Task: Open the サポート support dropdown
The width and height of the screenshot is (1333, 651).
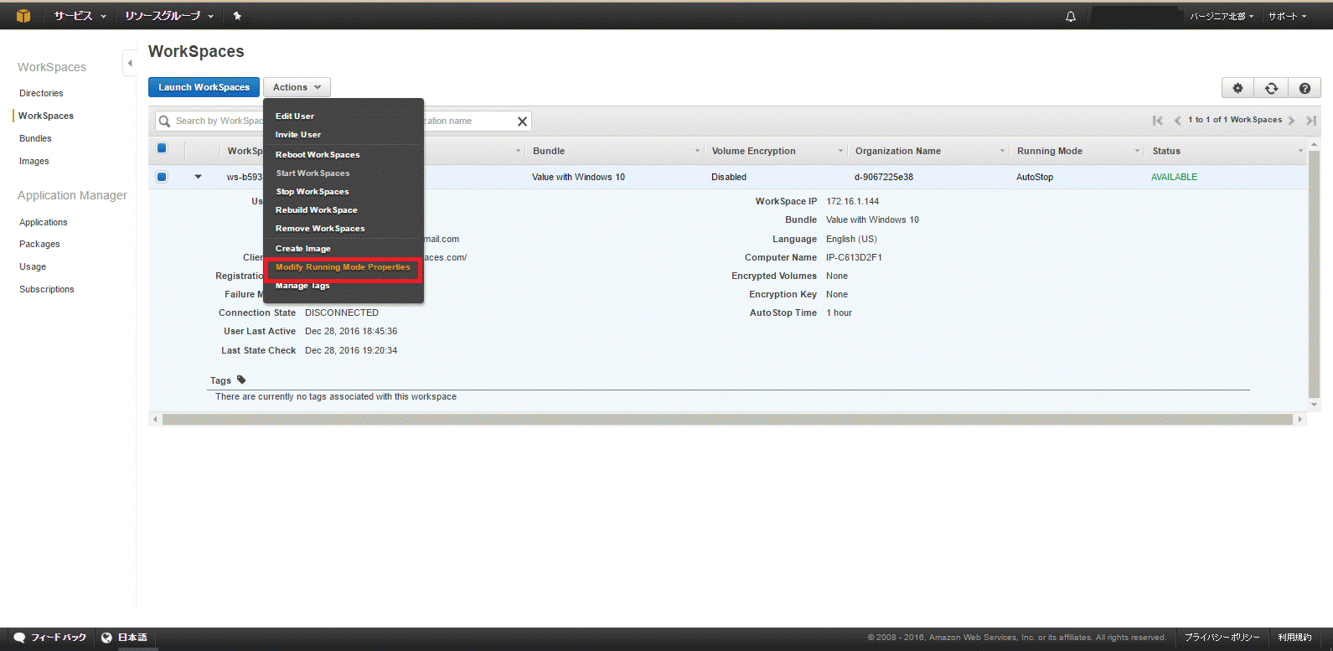Action: tap(1287, 16)
